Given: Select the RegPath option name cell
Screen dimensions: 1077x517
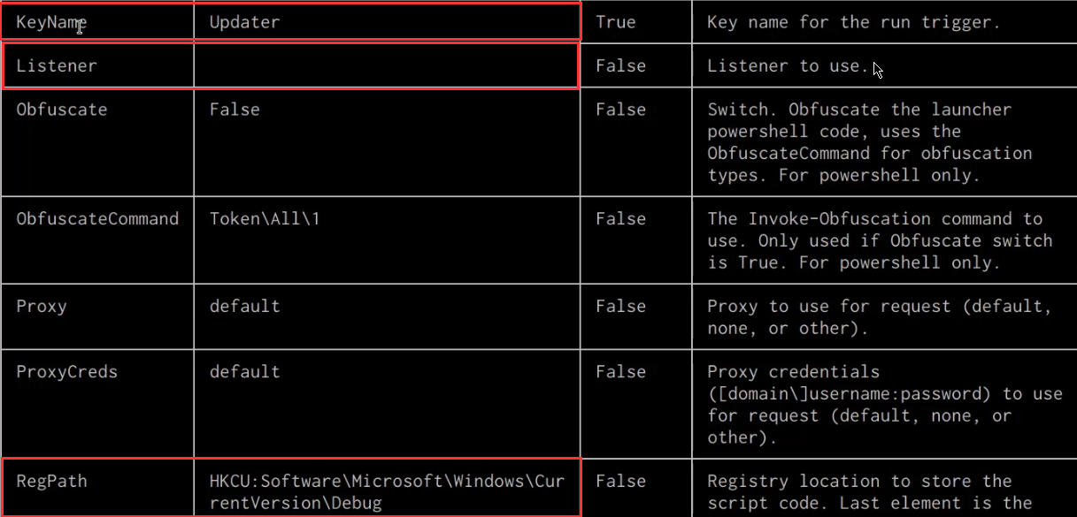Looking at the screenshot, I should point(51,482).
